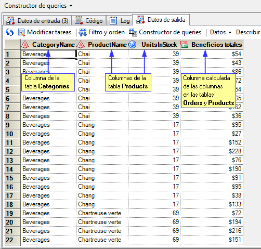261x249 pixels.
Task: Click the Código tab notepad icon
Action: click(x=79, y=21)
